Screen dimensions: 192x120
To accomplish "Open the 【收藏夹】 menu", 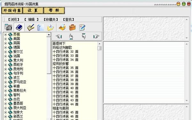I will tap(51, 19).
